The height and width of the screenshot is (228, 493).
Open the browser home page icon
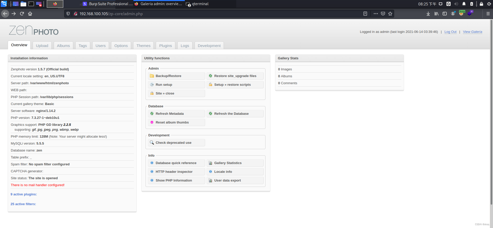pyautogui.click(x=30, y=14)
